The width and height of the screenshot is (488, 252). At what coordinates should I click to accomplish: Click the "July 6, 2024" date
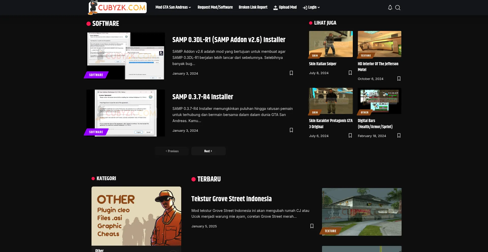coord(319,136)
